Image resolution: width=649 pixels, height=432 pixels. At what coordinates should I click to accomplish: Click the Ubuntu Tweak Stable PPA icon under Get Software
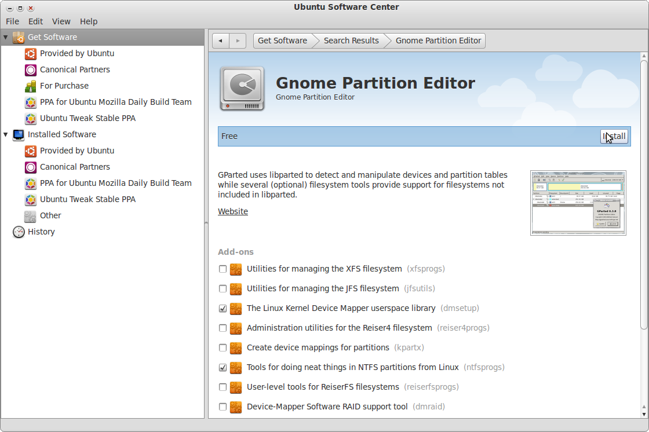[x=31, y=118]
